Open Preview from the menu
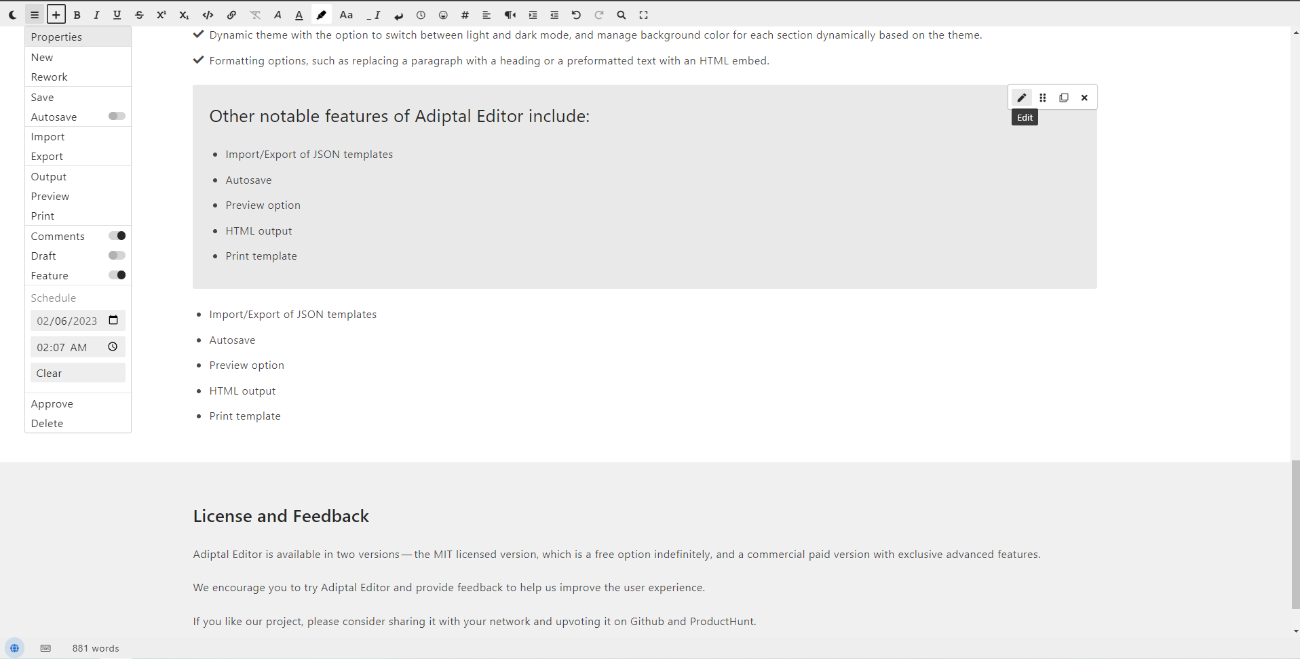This screenshot has height=659, width=1300. coord(78,196)
